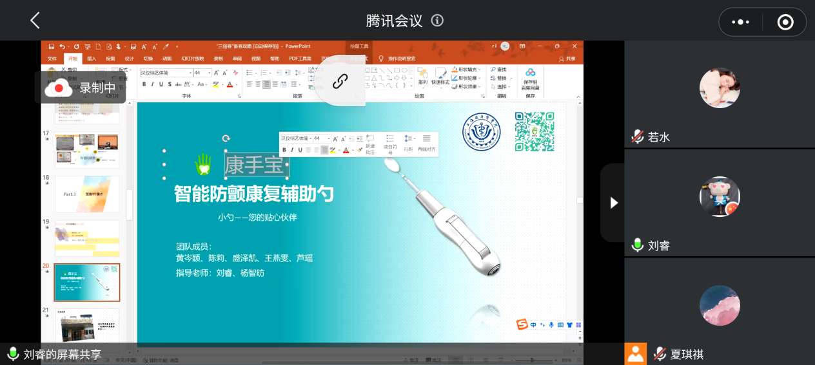Open the 幻灯片放映 ribbon tab
The image size is (815, 365).
[x=192, y=59]
